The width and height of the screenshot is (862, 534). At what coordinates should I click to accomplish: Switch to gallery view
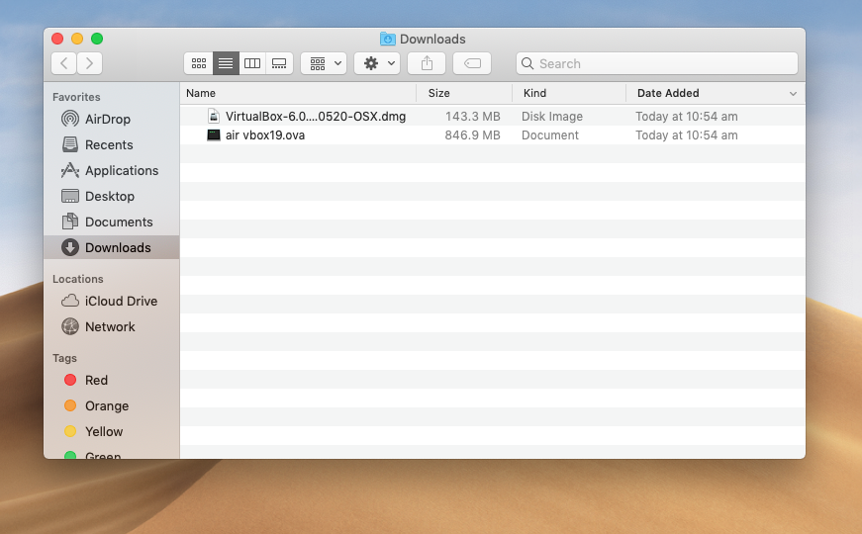click(x=279, y=63)
